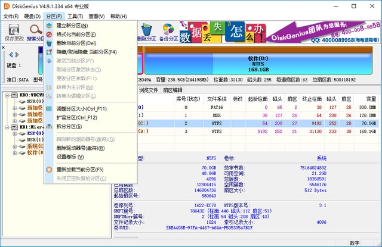Image resolution: width=382 pixels, height=247 pixels.
Task: Choose 拆分分区 (Split Partition) menu entry
Action: (x=69, y=126)
